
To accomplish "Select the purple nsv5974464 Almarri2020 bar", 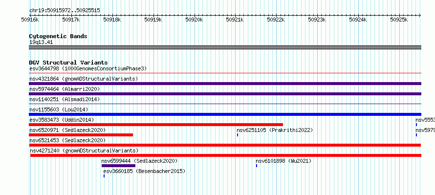I will (225, 94).
